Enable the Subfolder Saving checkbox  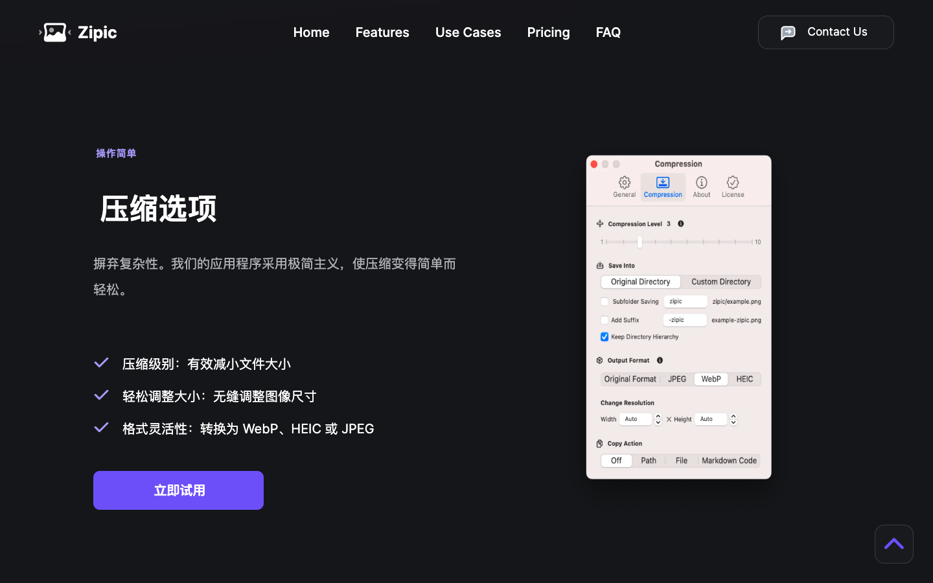click(605, 301)
